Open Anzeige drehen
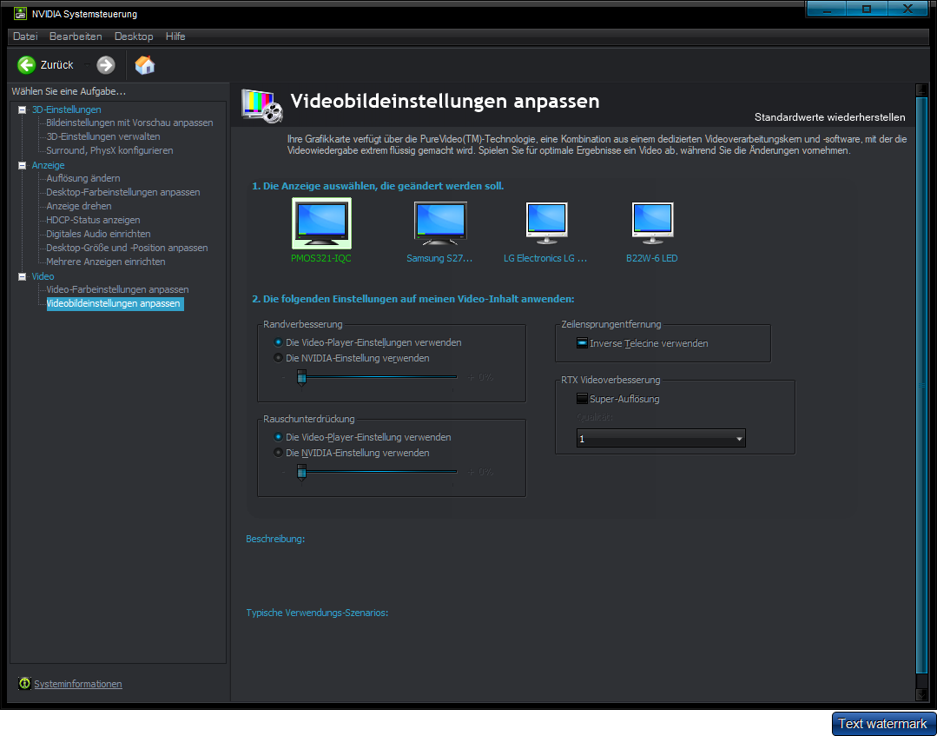The width and height of the screenshot is (937, 736). click(79, 206)
